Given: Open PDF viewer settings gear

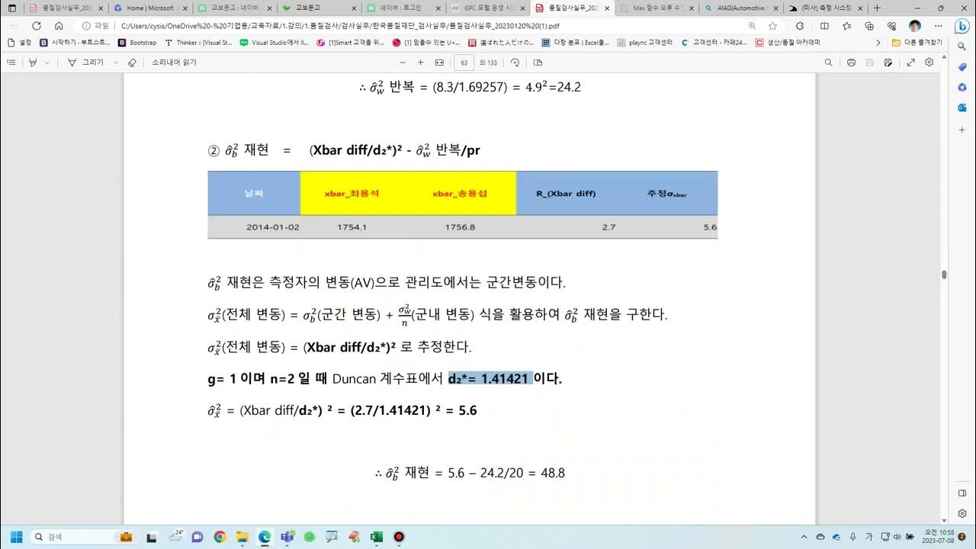Looking at the screenshot, I should (x=929, y=63).
